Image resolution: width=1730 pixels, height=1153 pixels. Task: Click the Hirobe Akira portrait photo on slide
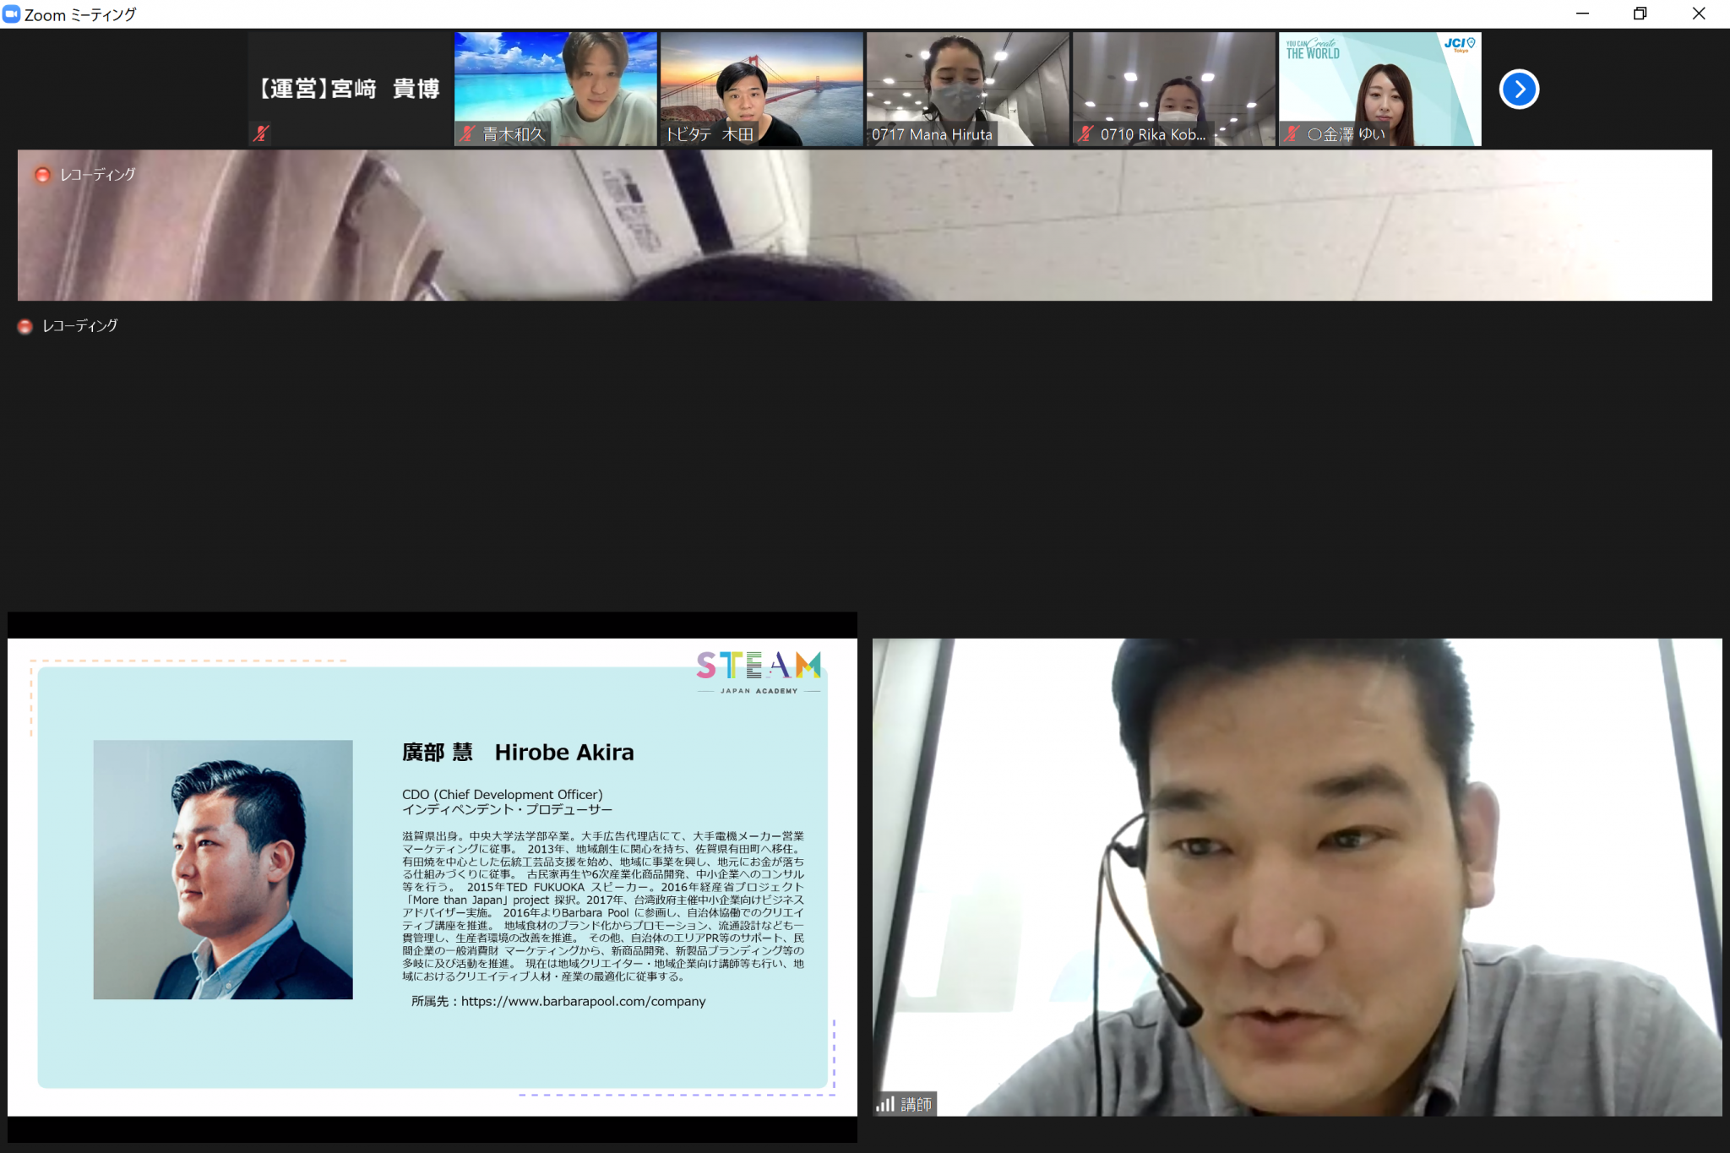[223, 869]
